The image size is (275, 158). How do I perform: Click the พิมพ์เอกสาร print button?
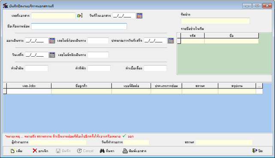(135, 151)
